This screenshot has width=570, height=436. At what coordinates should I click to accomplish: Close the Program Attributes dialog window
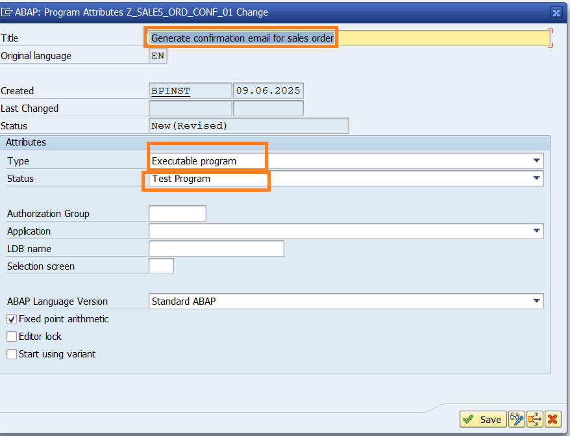point(556,12)
